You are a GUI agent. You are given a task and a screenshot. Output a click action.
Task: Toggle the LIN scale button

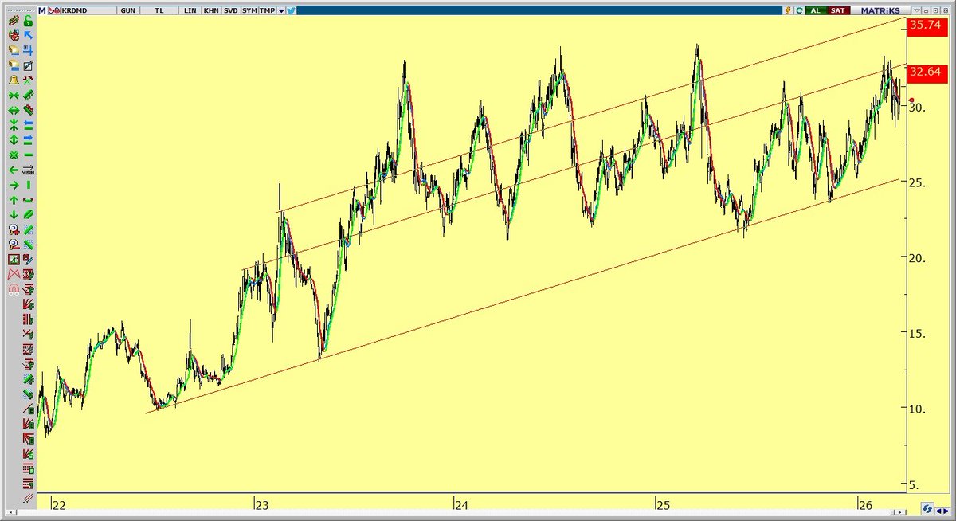190,10
